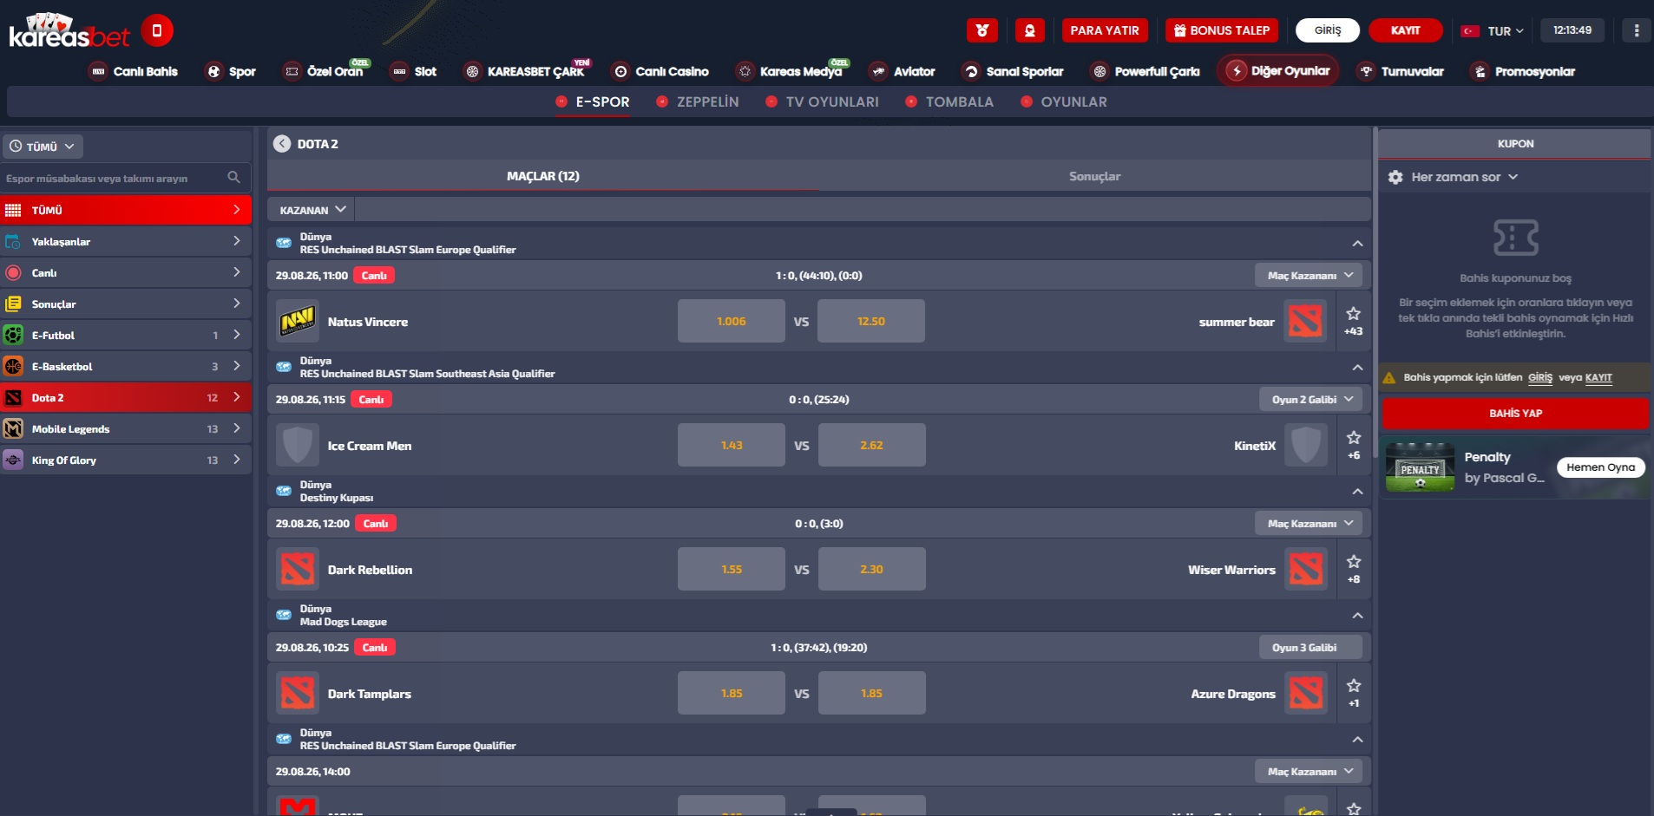Go back using the DOTA 2 arrow

[x=282, y=144]
